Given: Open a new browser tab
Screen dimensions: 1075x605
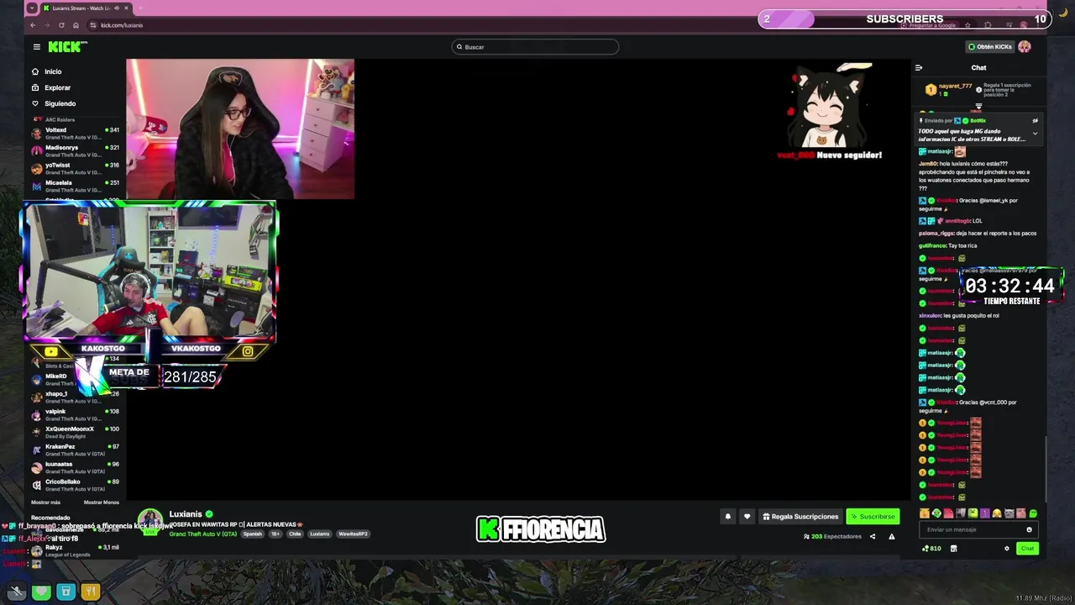Looking at the screenshot, I should click(141, 8).
